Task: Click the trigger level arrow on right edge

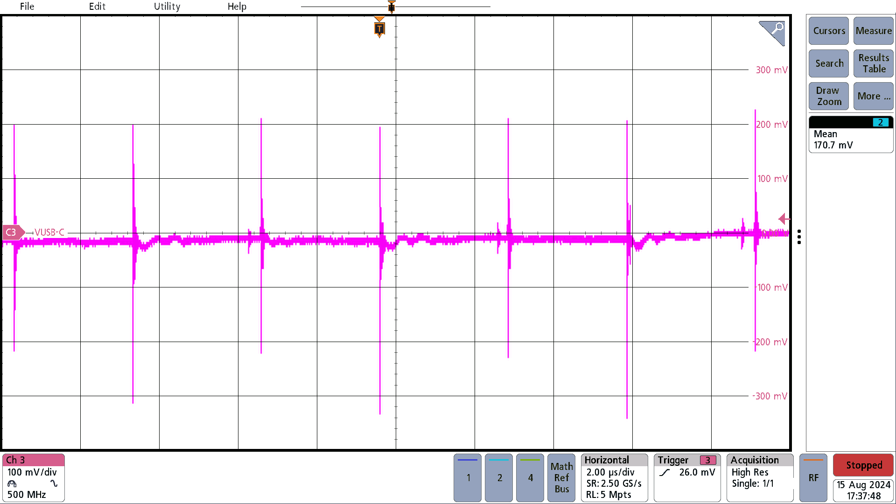Action: pyautogui.click(x=784, y=218)
